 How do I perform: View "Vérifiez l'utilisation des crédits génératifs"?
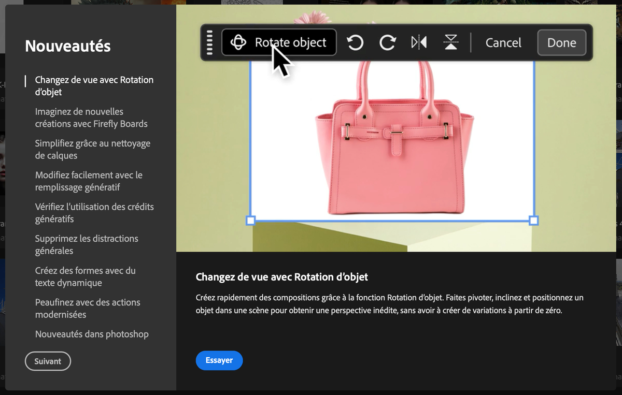(x=94, y=213)
